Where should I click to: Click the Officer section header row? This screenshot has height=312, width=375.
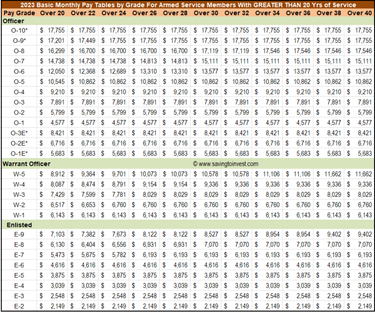[x=187, y=21]
